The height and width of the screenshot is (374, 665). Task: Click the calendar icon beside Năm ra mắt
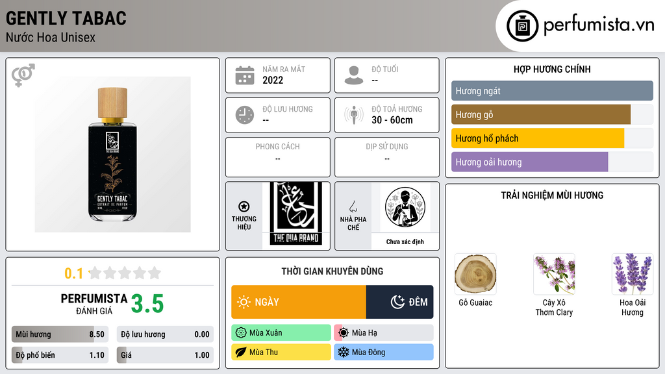pyautogui.click(x=245, y=75)
